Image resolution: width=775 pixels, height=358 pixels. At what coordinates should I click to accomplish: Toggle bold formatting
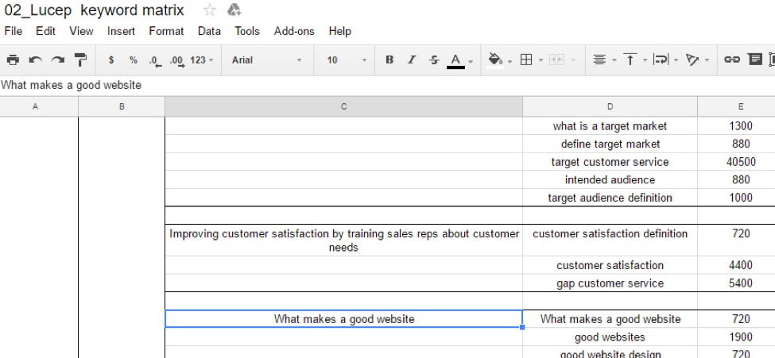tap(389, 60)
